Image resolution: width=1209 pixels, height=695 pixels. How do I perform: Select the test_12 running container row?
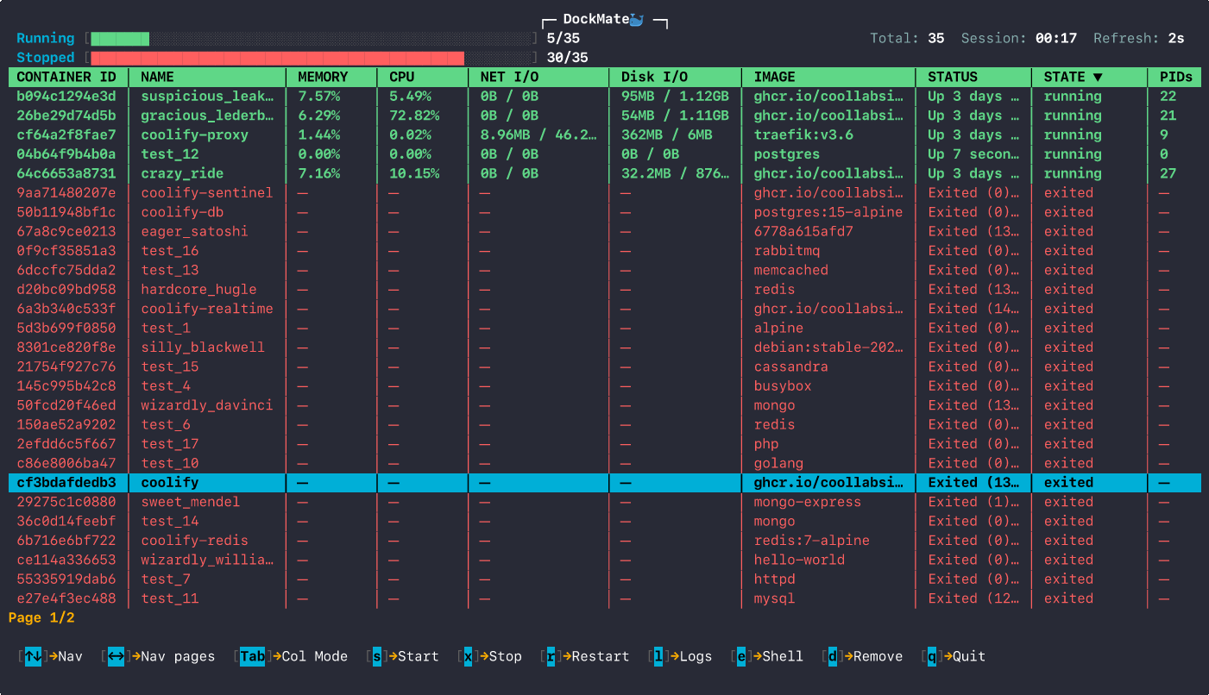point(170,154)
